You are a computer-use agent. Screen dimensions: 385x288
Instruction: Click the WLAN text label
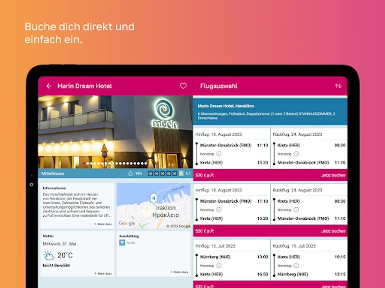(x=131, y=243)
